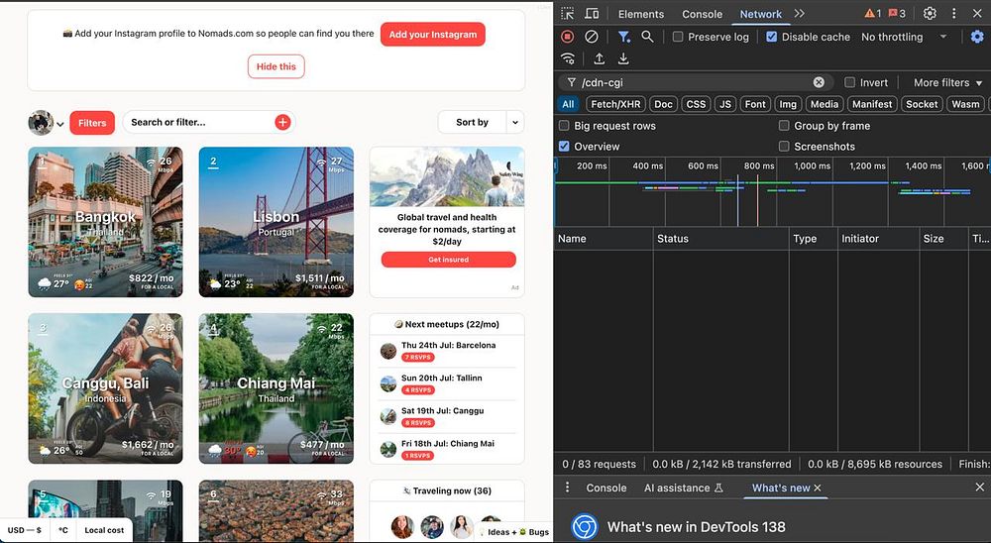Open the No throttling dropdown
The image size is (991, 543).
(904, 37)
